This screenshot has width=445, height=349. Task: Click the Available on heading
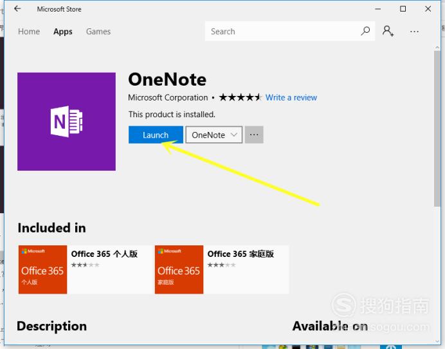tap(330, 326)
